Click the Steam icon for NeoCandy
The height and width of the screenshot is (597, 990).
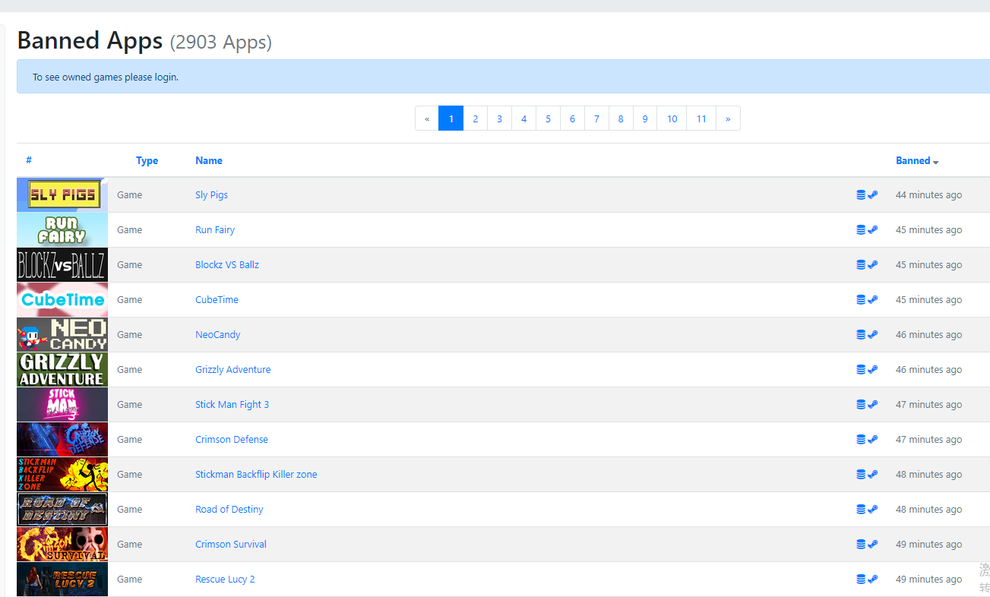(873, 335)
